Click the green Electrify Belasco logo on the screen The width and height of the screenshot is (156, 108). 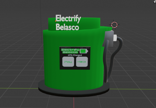70,51
